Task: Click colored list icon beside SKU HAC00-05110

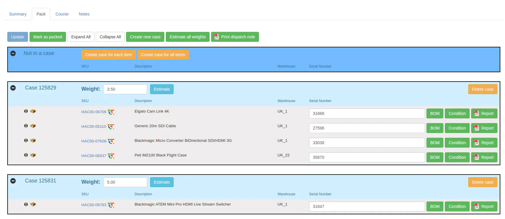Action: tap(111, 127)
